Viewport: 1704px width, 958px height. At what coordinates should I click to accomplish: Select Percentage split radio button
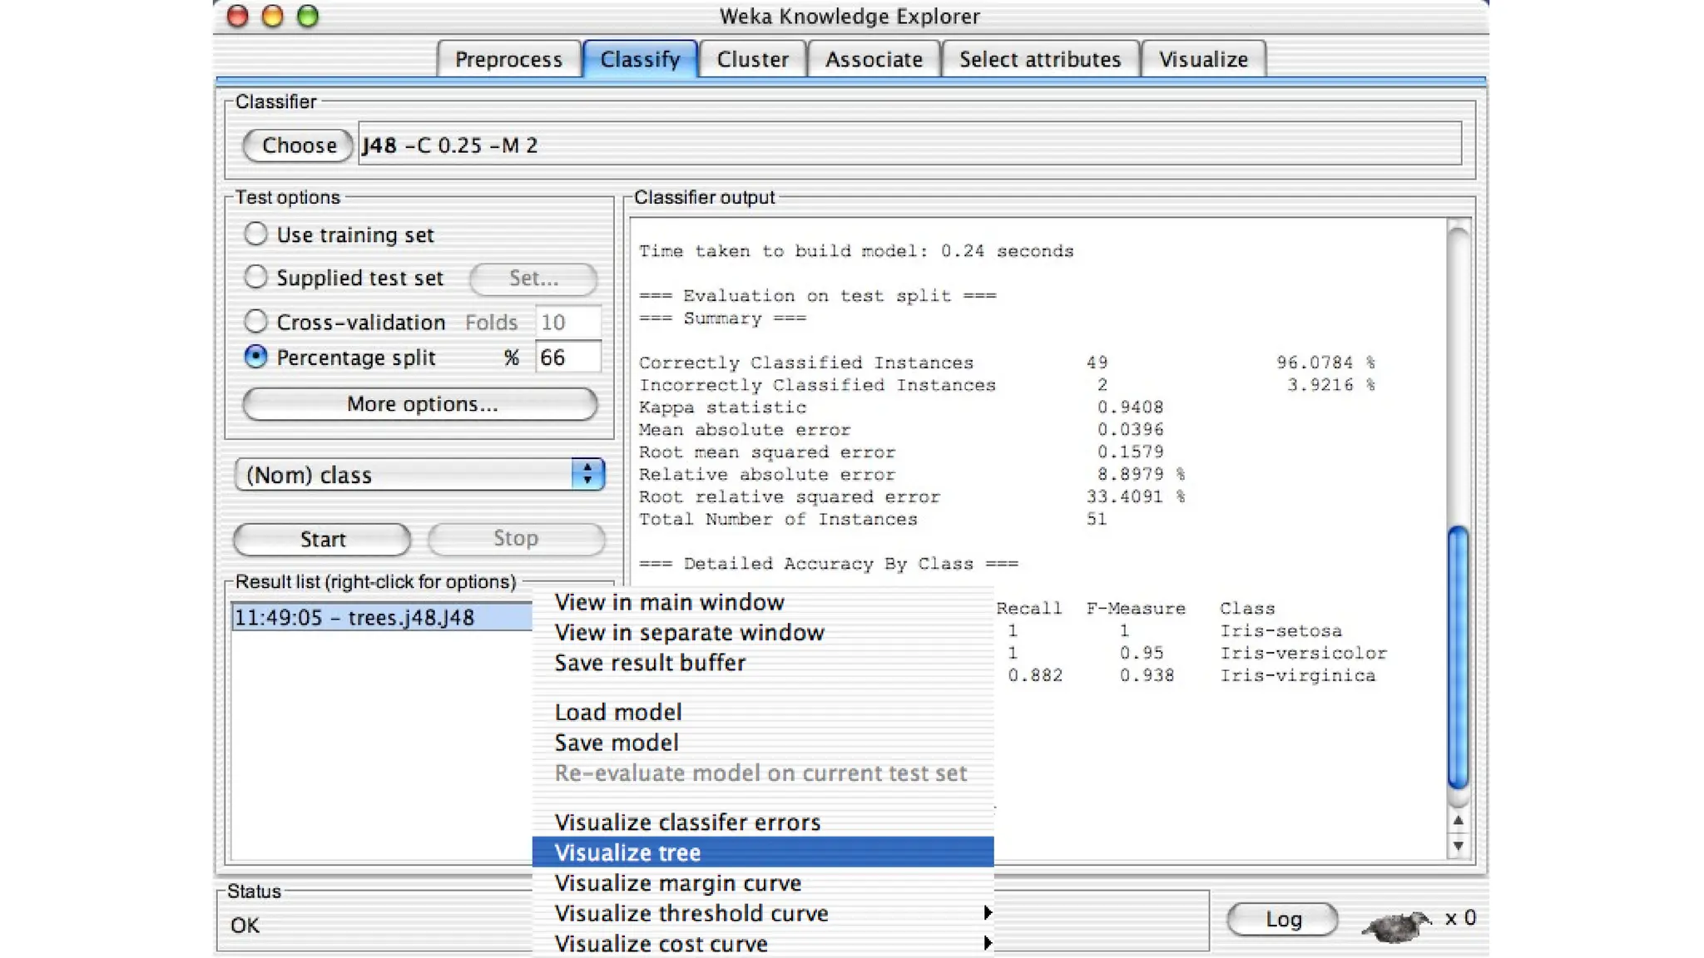tap(255, 357)
